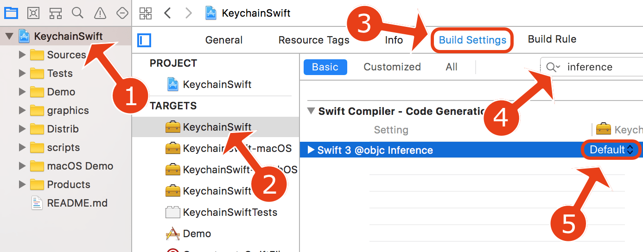This screenshot has height=252, width=643.
Task: Select the KeychainSwift target
Action: click(x=216, y=127)
